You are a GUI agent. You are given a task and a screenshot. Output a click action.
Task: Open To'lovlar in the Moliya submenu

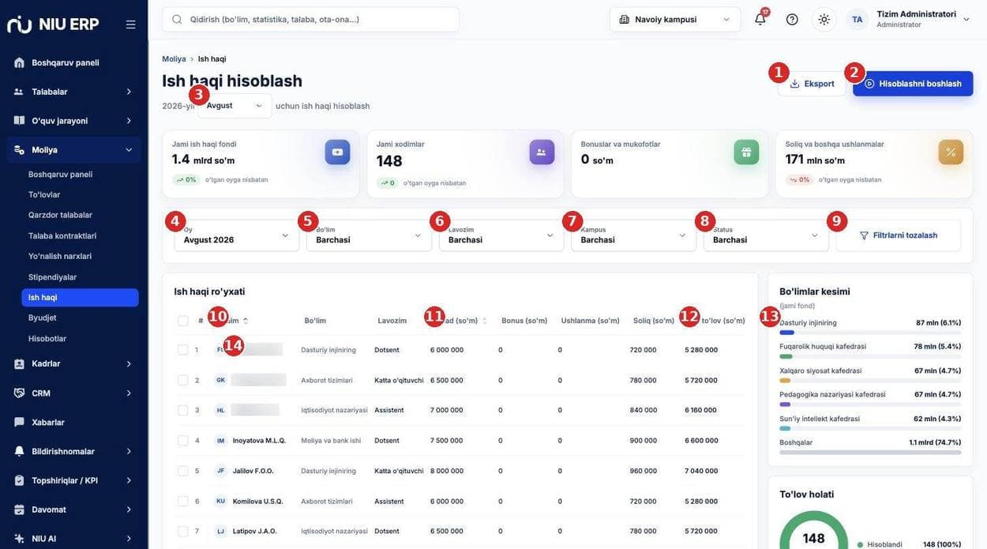click(44, 194)
